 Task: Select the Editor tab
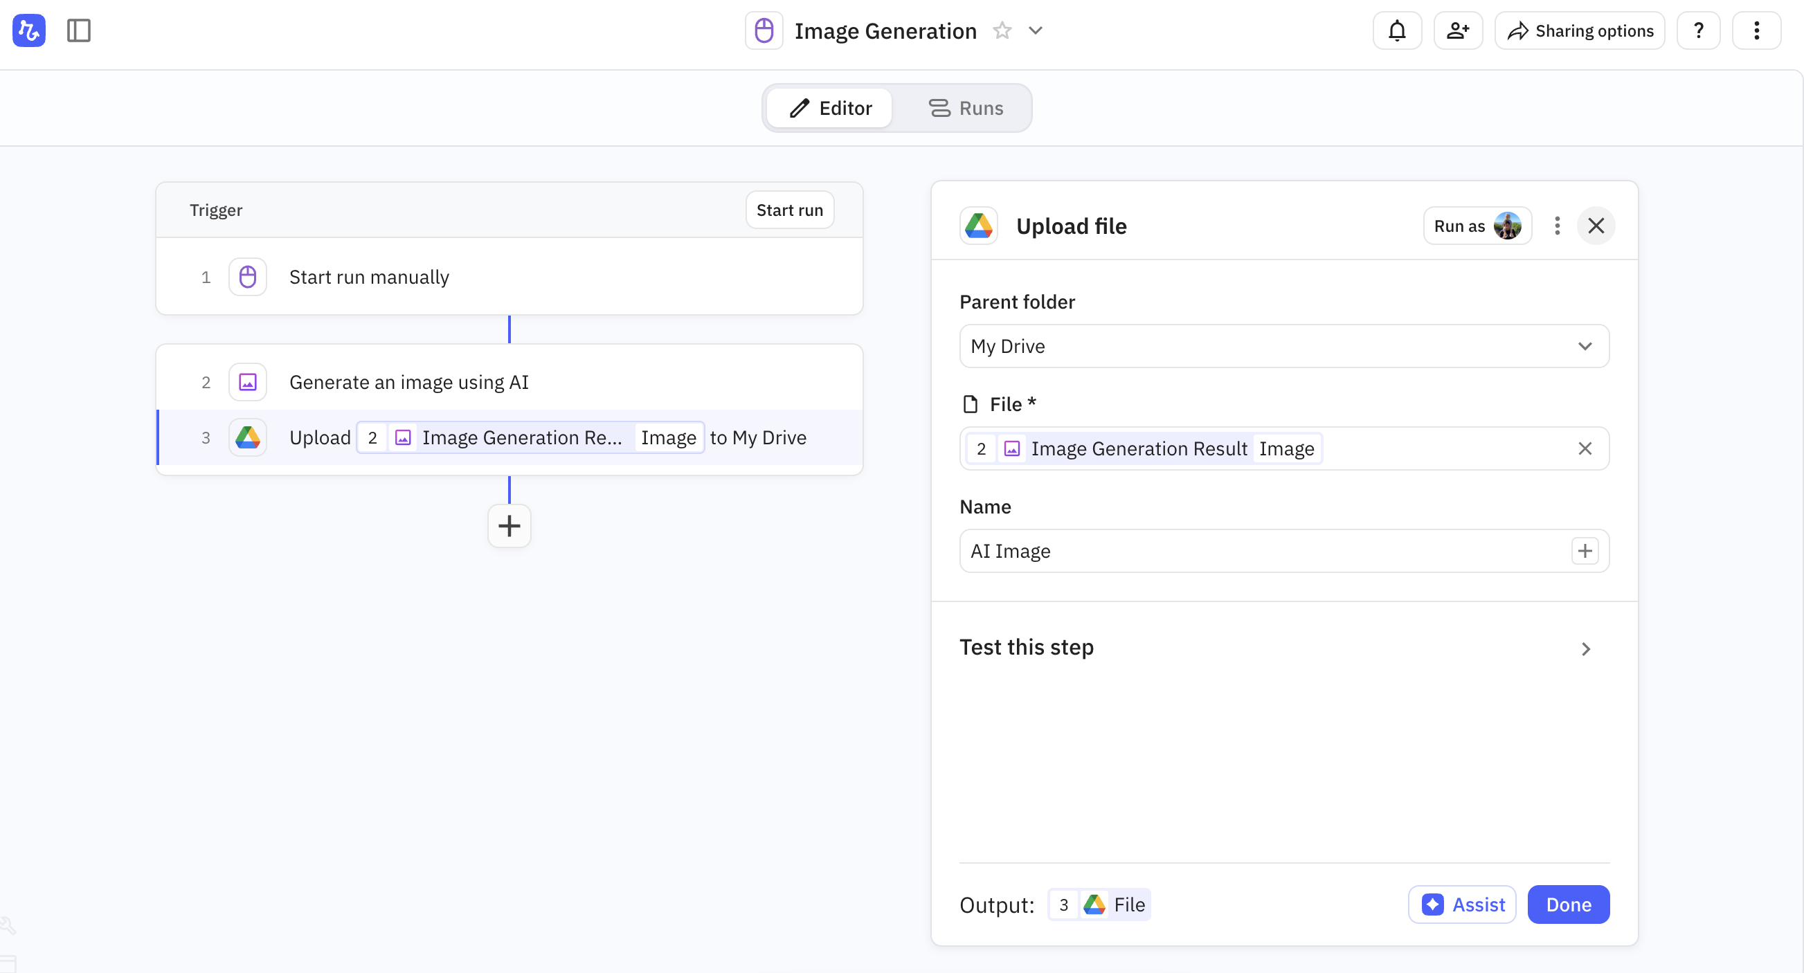tap(830, 108)
